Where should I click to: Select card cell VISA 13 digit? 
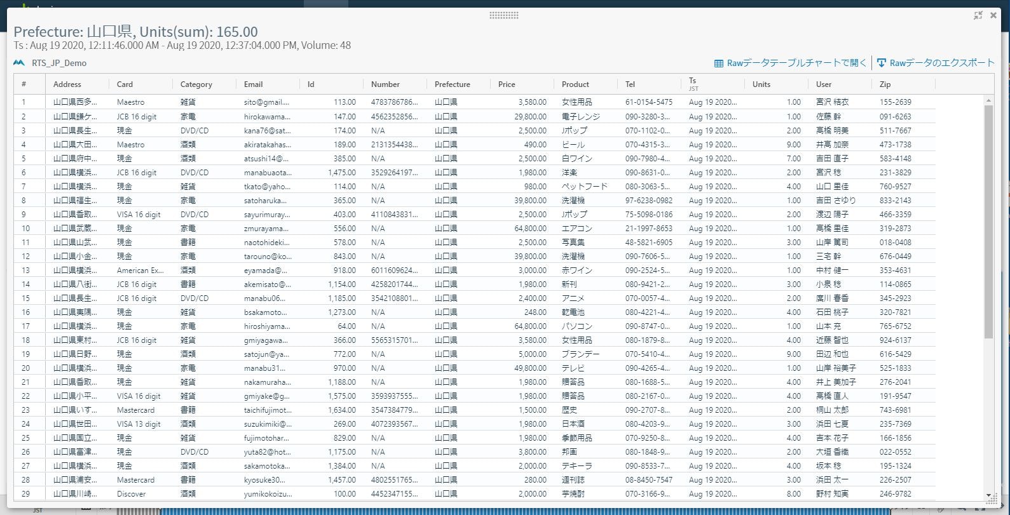pyautogui.click(x=139, y=424)
